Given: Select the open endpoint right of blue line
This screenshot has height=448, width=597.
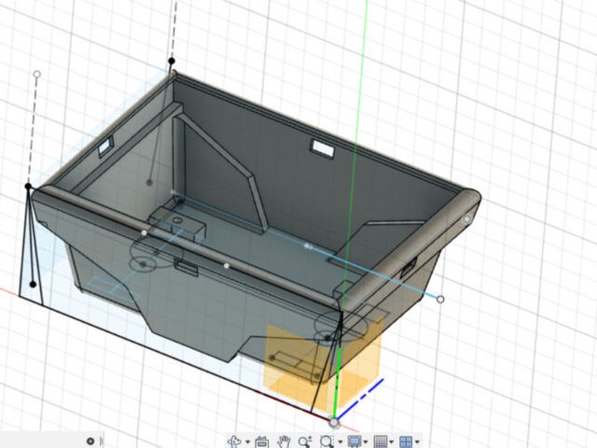Looking at the screenshot, I should [x=440, y=300].
